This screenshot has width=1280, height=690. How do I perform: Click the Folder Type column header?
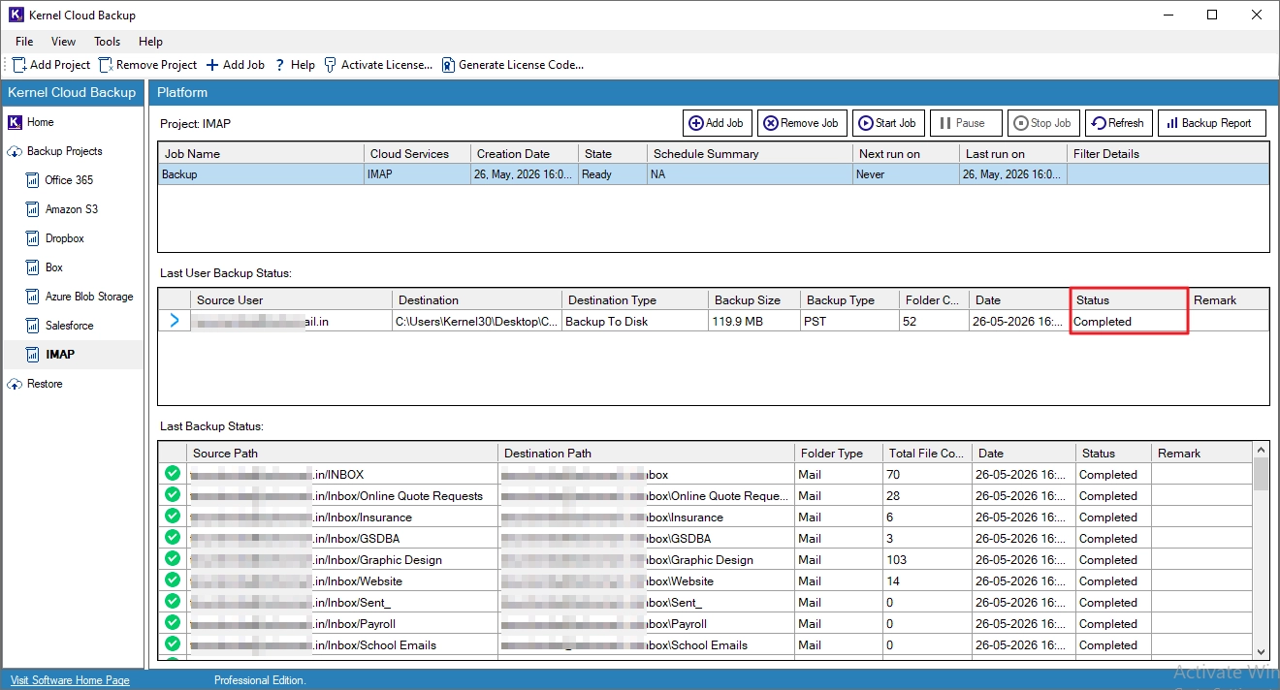pyautogui.click(x=838, y=453)
